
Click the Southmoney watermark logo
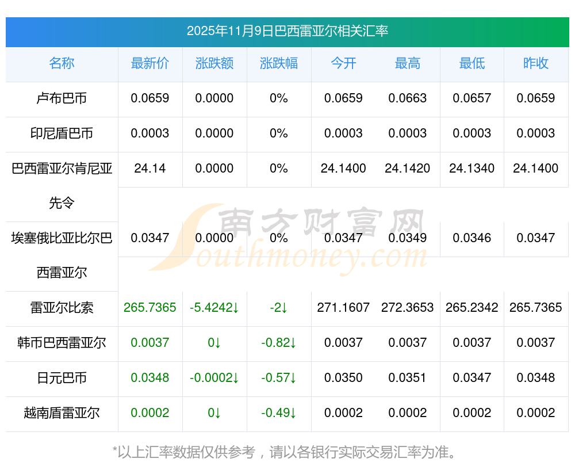[x=287, y=237]
